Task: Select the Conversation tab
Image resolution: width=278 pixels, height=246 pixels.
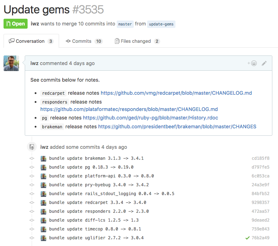Action: (31, 41)
